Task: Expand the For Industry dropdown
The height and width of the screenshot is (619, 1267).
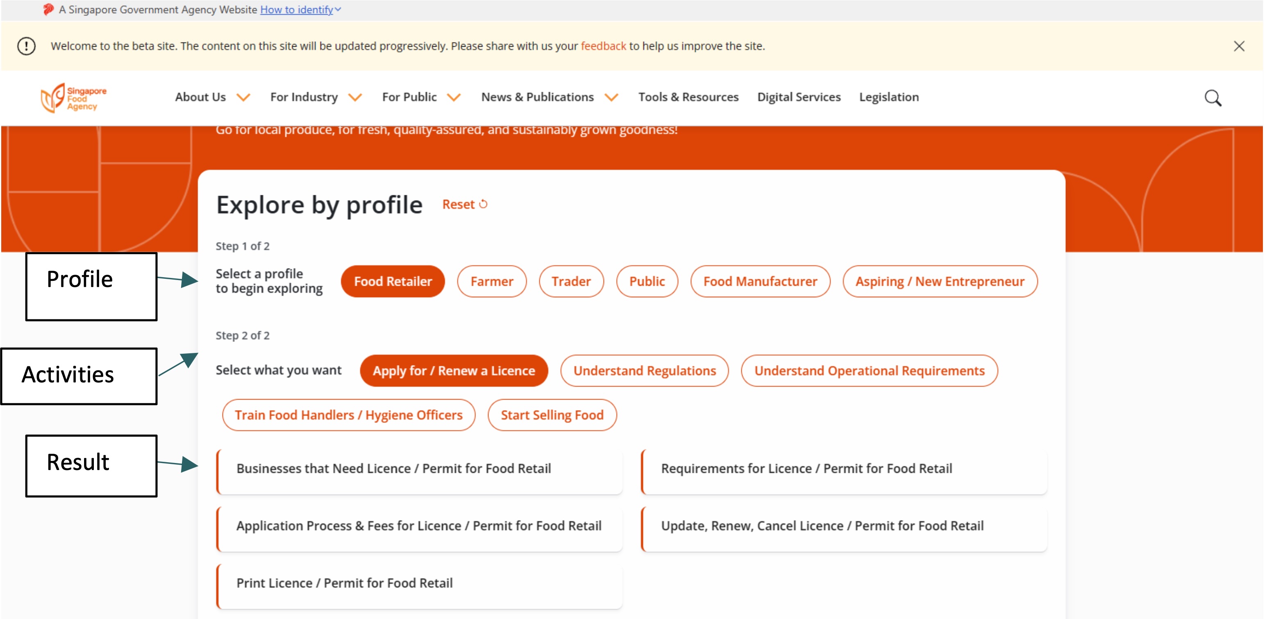Action: (354, 97)
